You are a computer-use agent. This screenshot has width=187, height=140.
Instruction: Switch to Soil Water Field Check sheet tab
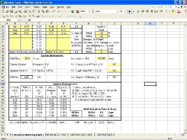pyautogui.click(x=81, y=135)
